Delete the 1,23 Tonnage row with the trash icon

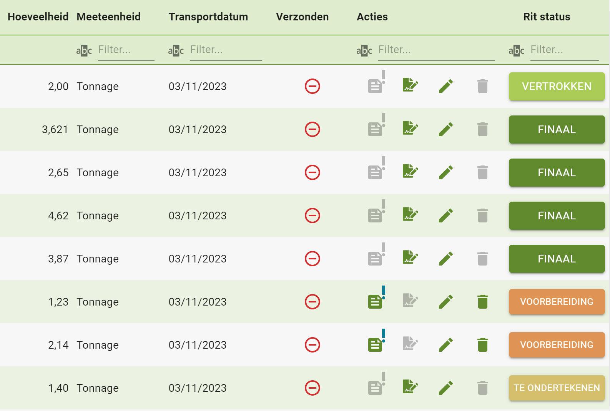(x=482, y=302)
